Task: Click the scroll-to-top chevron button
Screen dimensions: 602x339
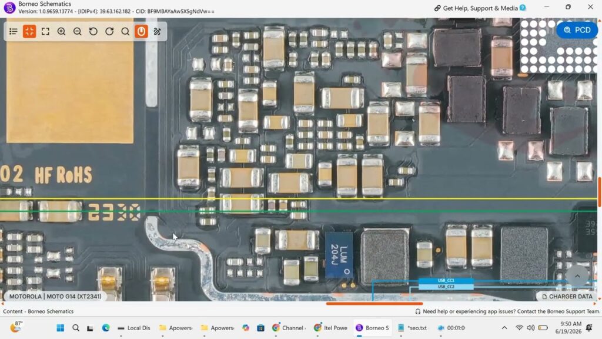Action: (577, 276)
